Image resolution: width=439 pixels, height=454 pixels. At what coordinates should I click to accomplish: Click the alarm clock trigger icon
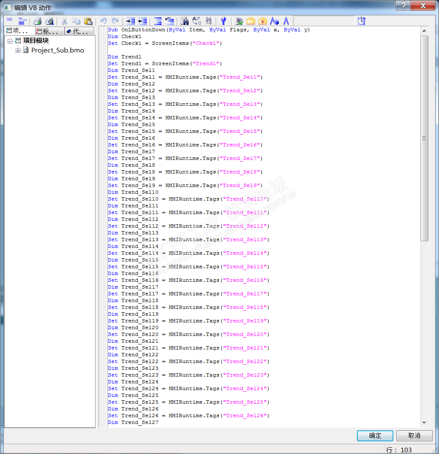[362, 21]
